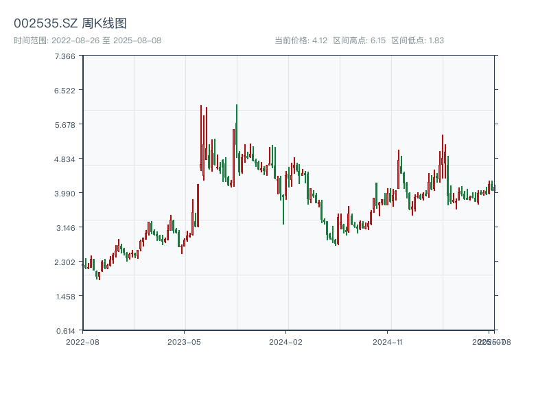The image size is (549, 412).
Task: Click the long green candlestick wick near 2024-02
Action: [x=283, y=206]
